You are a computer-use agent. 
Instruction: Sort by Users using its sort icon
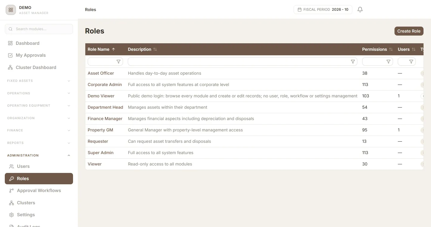[x=414, y=49]
